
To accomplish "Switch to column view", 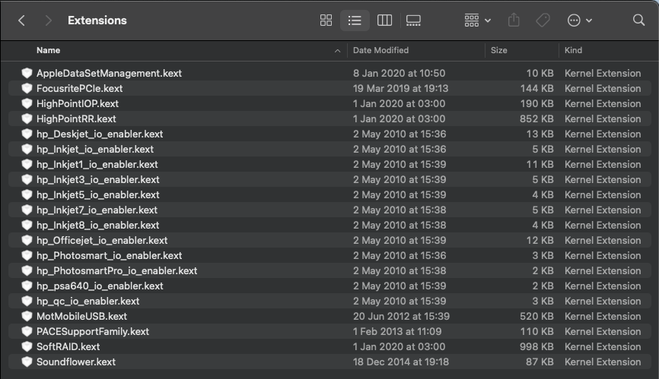I will point(384,21).
